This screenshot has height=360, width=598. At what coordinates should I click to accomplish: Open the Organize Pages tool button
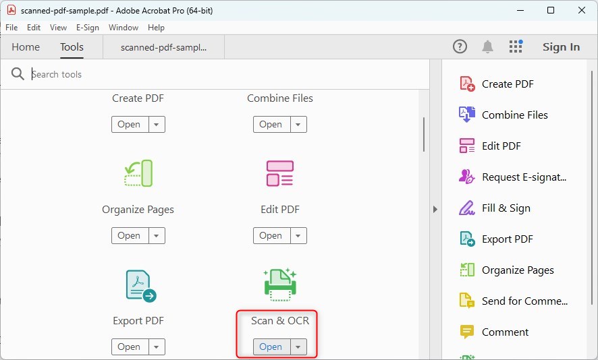(130, 236)
